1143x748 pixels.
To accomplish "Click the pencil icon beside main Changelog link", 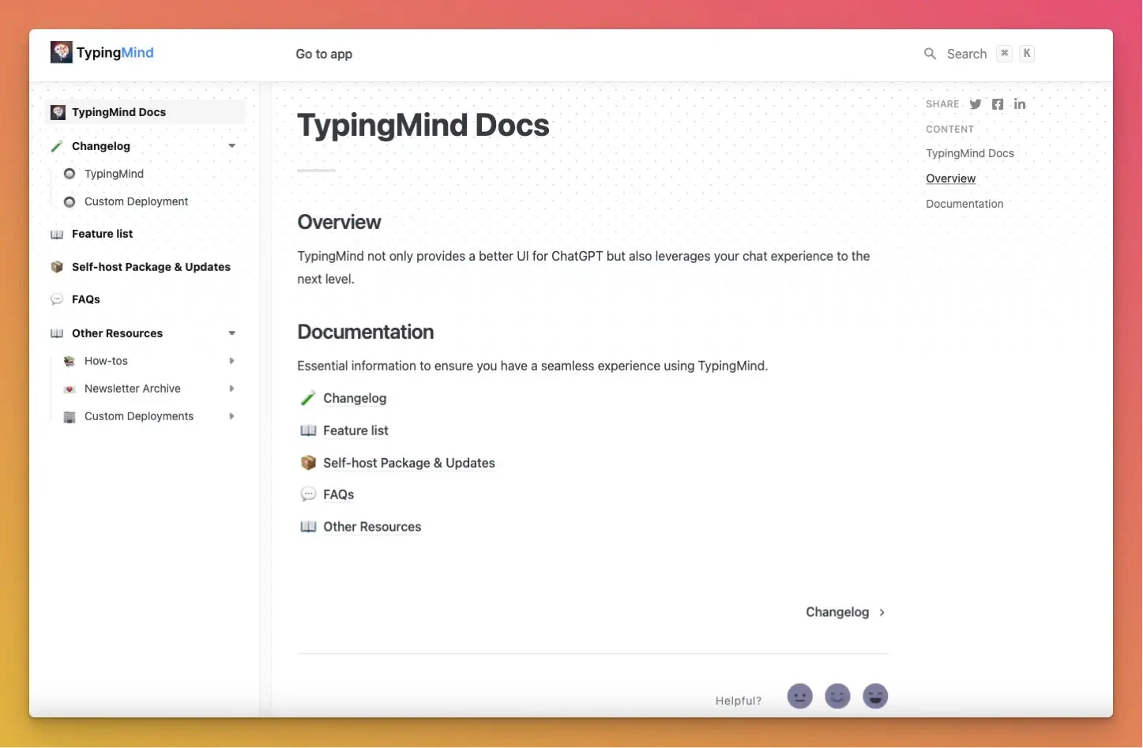I will [308, 398].
